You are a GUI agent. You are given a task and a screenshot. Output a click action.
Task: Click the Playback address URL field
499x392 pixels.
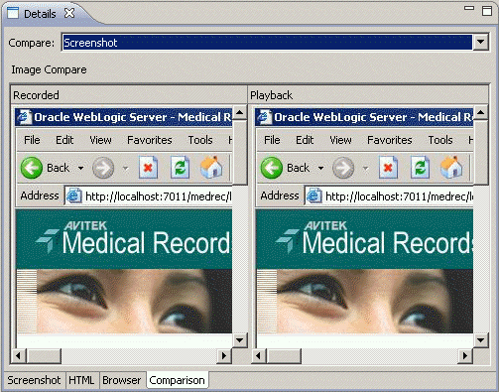[x=389, y=196]
